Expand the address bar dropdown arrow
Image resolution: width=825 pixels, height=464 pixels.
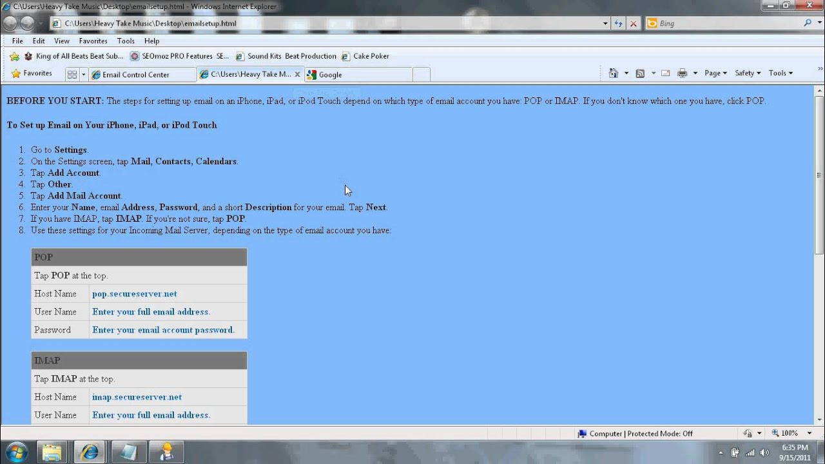605,23
